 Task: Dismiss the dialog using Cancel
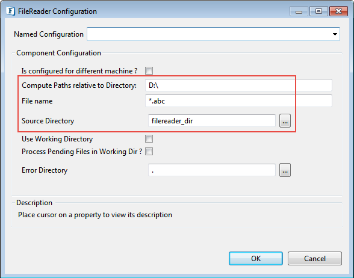[315, 258]
